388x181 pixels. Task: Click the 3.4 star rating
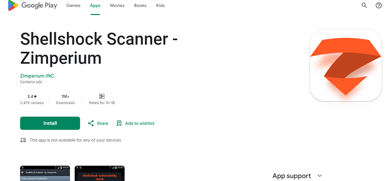click(x=32, y=96)
